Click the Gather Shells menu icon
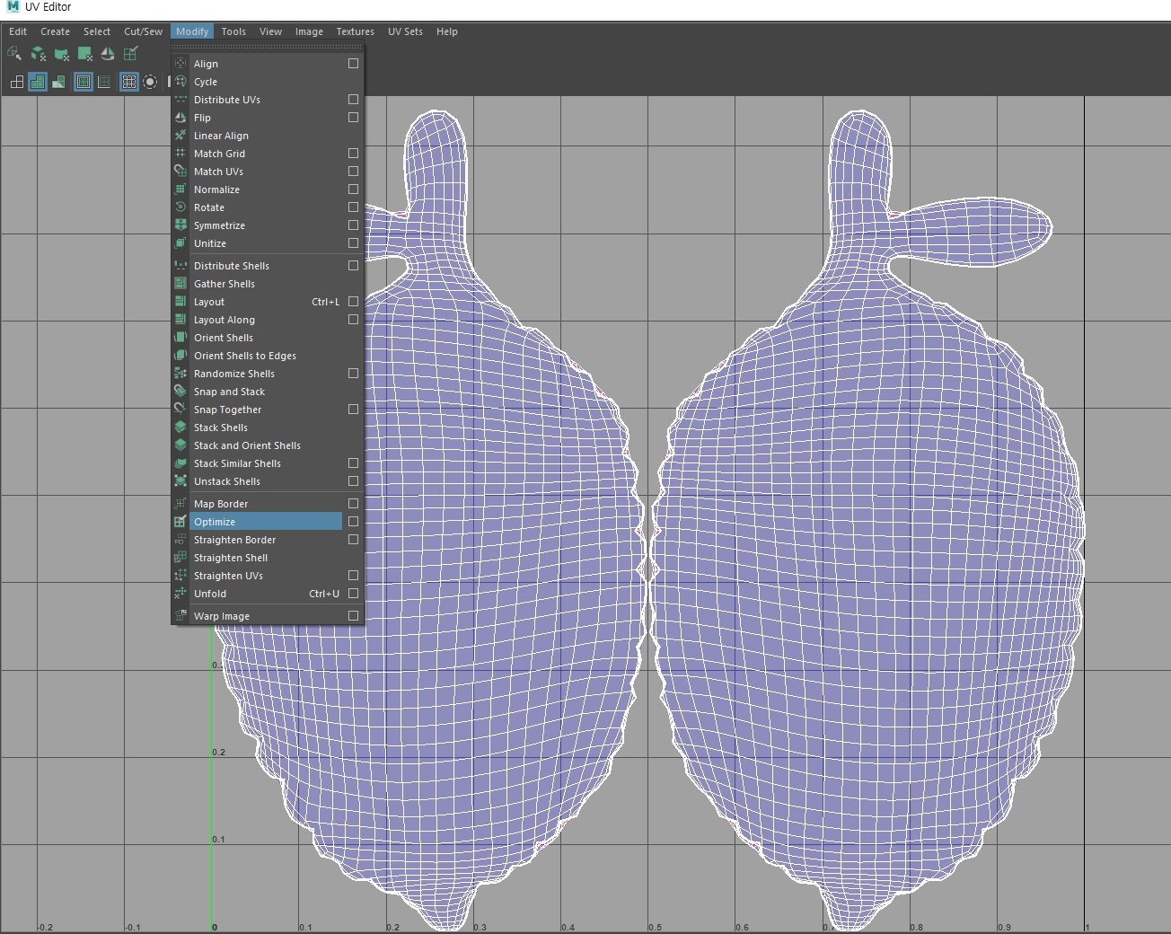The image size is (1171, 934). click(180, 284)
